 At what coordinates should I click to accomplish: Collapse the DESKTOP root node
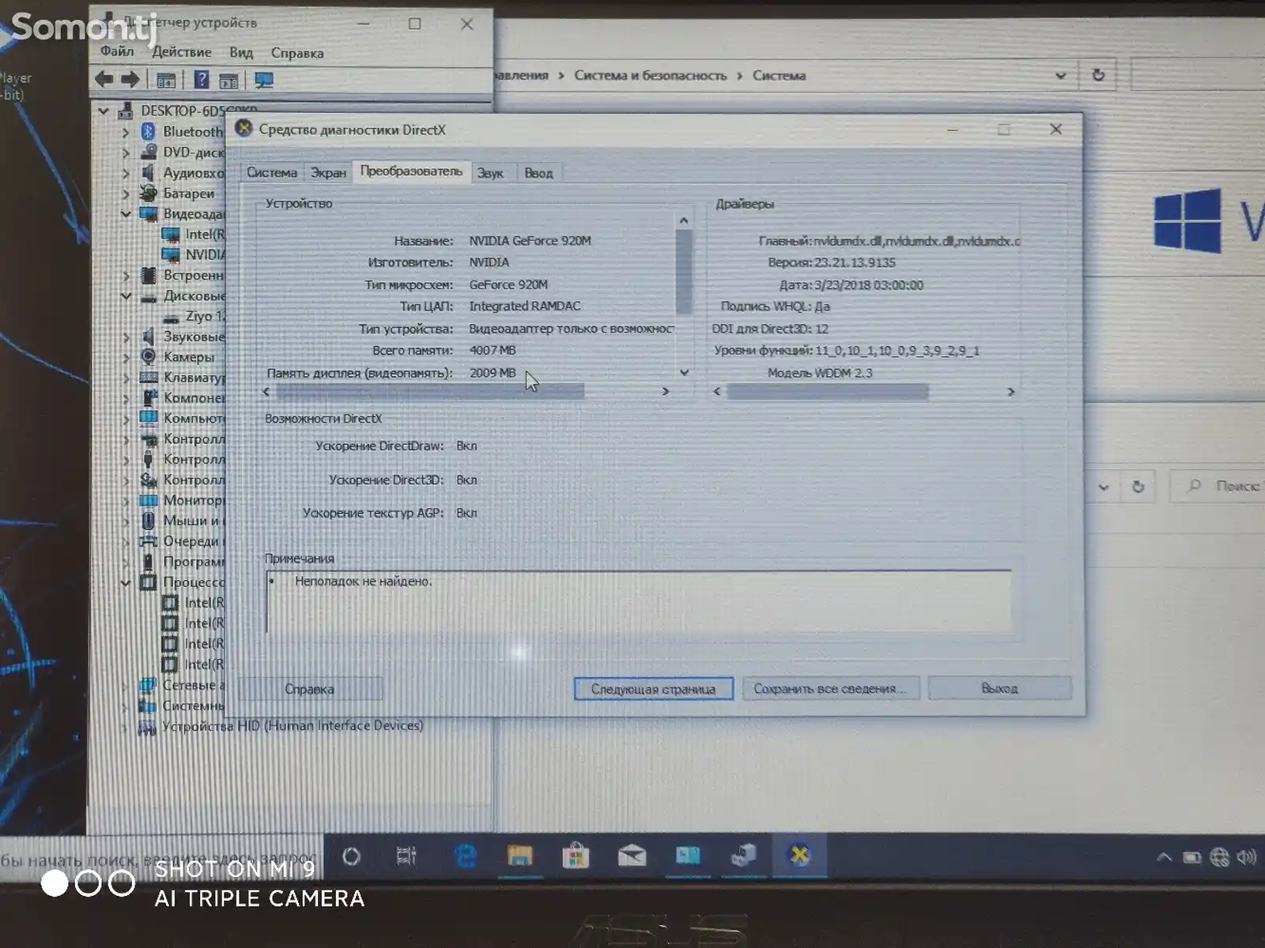coord(104,111)
